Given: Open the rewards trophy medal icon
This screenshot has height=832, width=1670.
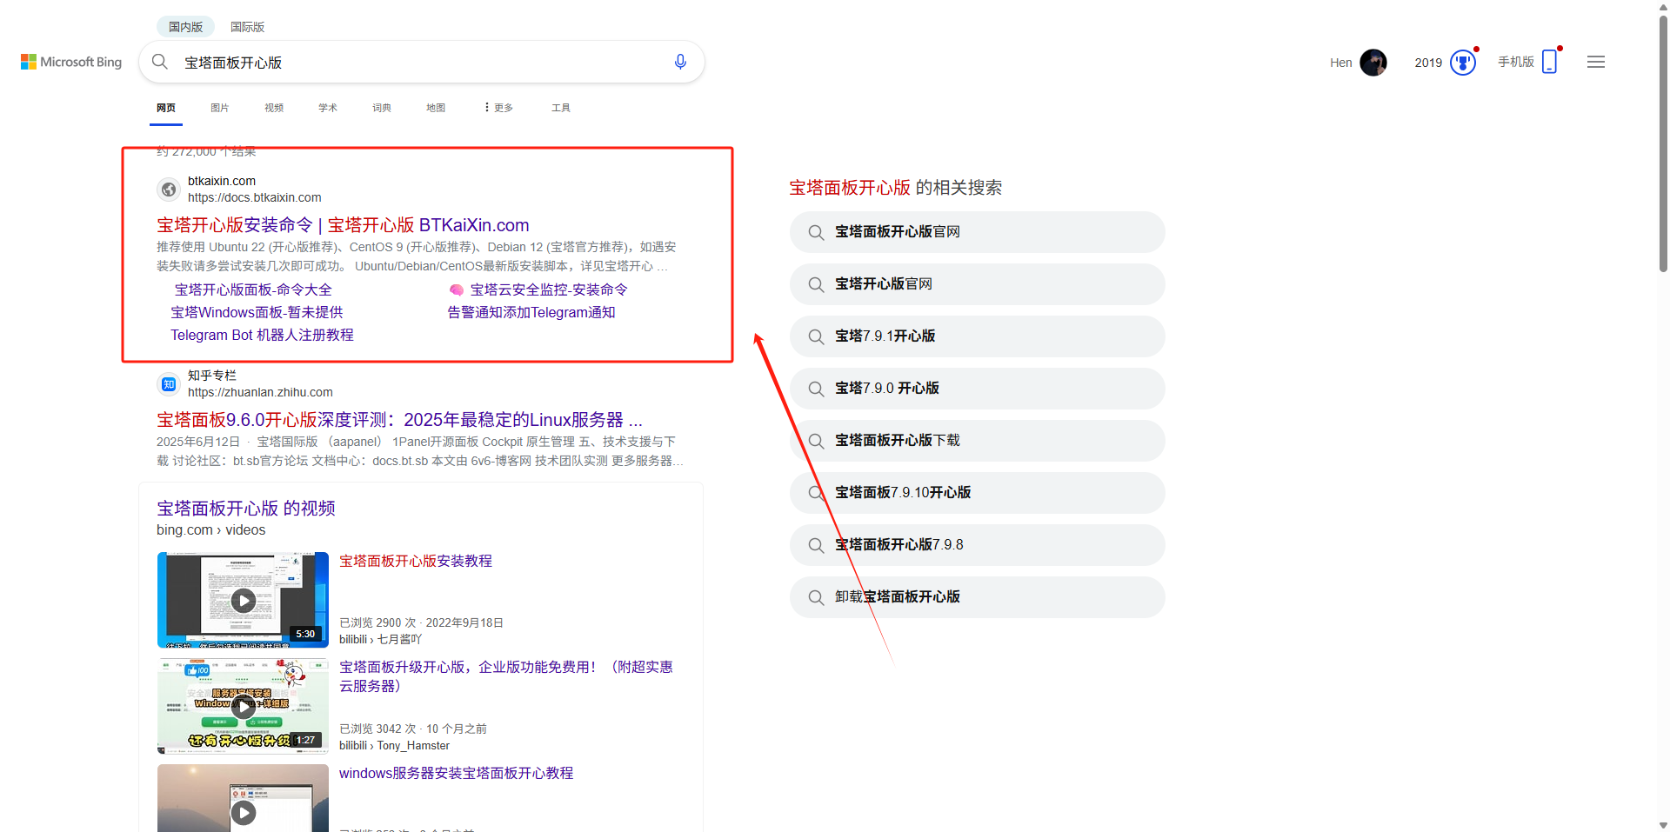Looking at the screenshot, I should coord(1463,63).
